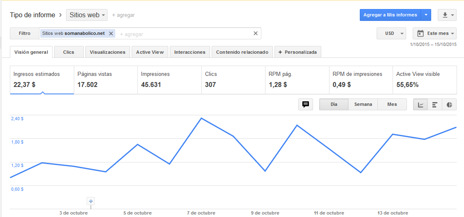Screen dimensions: 464x217
Task: Select the Impresiones metric card
Action: [169, 80]
